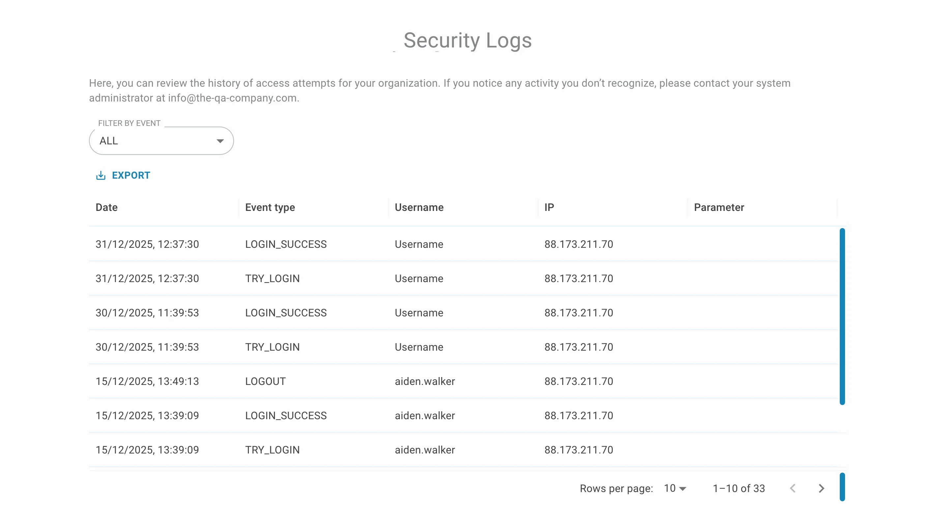Sort by the Parameter column header
The height and width of the screenshot is (526, 936).
point(719,207)
